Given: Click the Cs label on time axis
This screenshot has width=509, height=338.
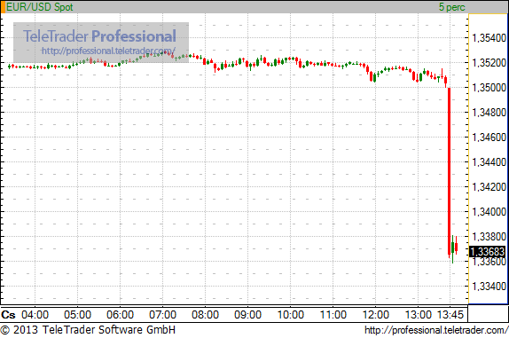Looking at the screenshot, I should coord(8,315).
